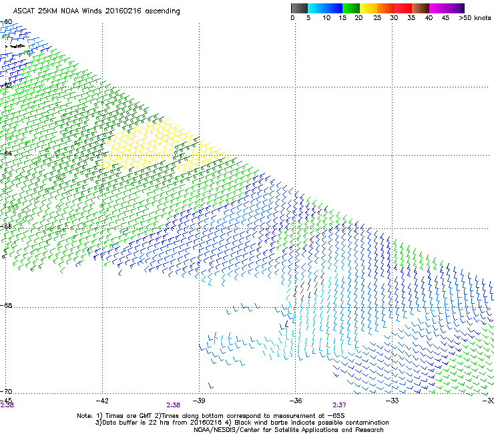Click the '2:38' time label between -42 and -39
This screenshot has width=494, height=434.
pos(174,405)
